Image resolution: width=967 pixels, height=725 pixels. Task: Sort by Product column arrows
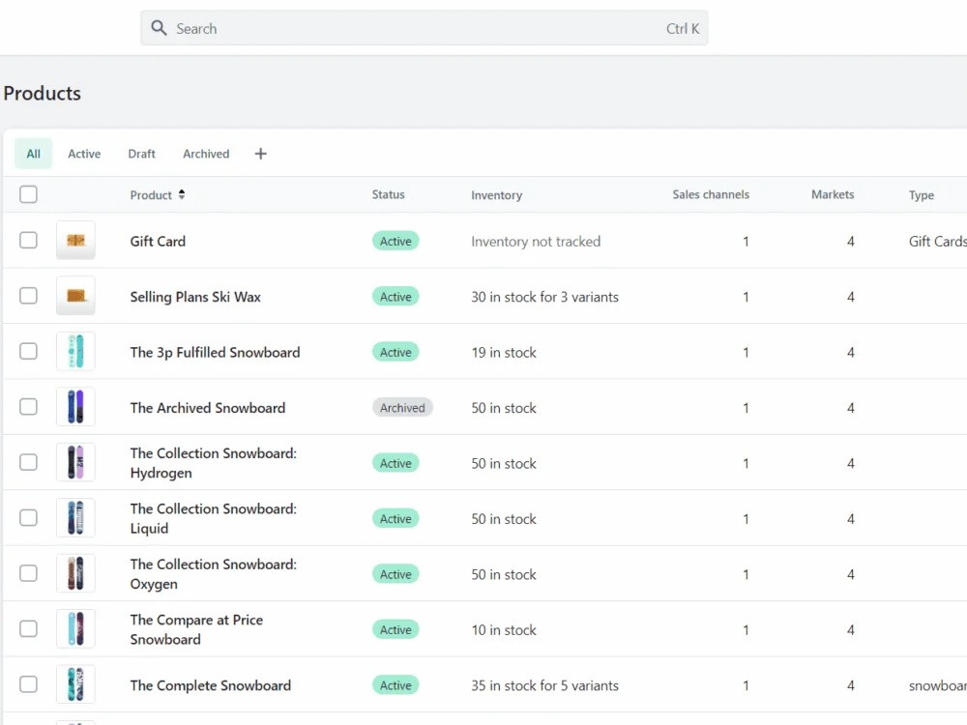182,194
